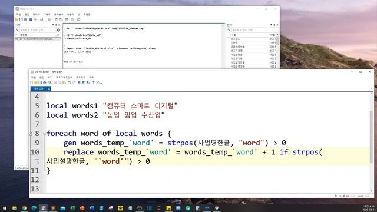The width and height of the screenshot is (377, 212).
Task: Click the 'foreach word of local words' line
Action: pyautogui.click(x=108, y=134)
